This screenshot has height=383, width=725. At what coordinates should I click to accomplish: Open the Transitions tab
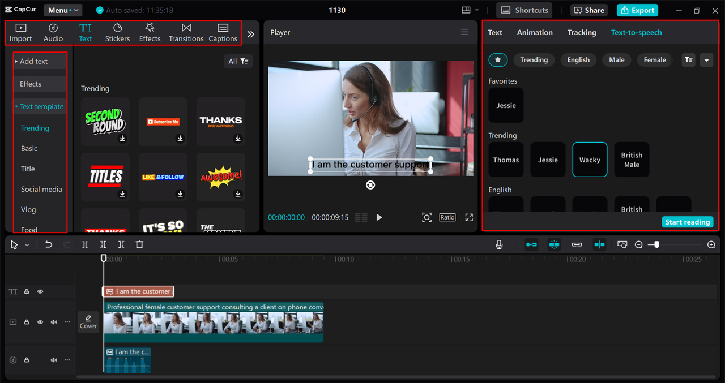pyautogui.click(x=186, y=33)
